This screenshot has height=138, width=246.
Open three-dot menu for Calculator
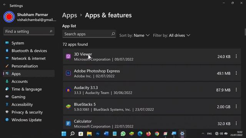[x=236, y=123]
